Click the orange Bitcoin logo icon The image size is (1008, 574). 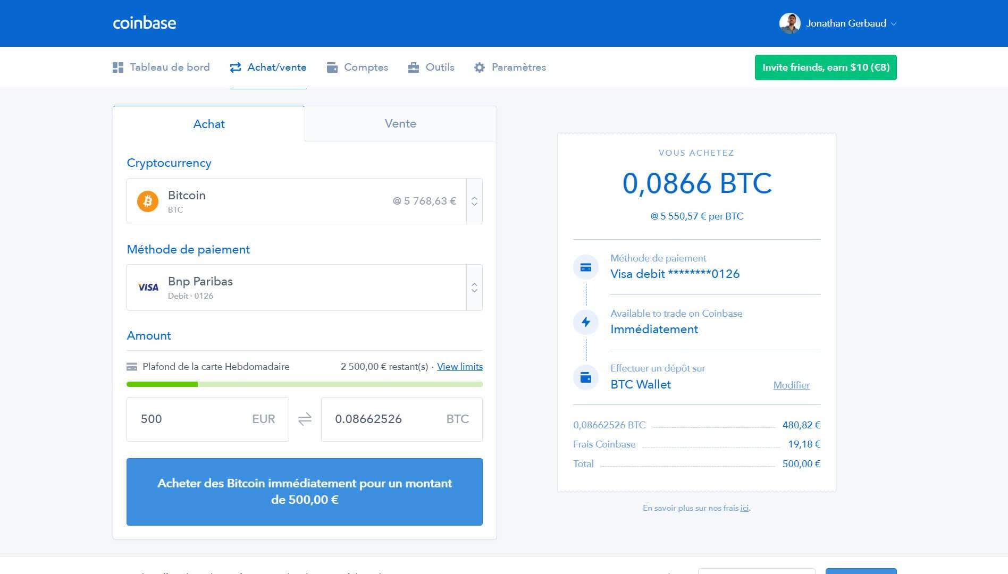coord(148,201)
